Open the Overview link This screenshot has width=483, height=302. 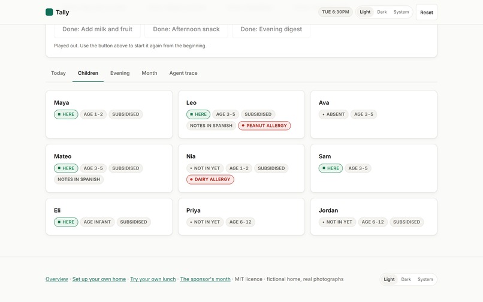pos(57,279)
